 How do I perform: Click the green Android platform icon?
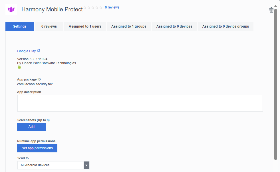click(x=19, y=67)
